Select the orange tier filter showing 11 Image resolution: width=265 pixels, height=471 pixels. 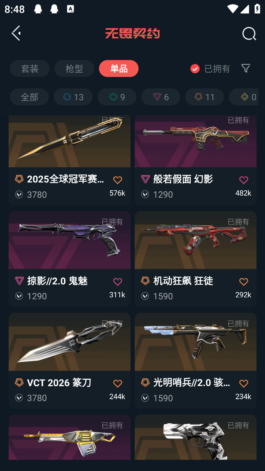(205, 97)
